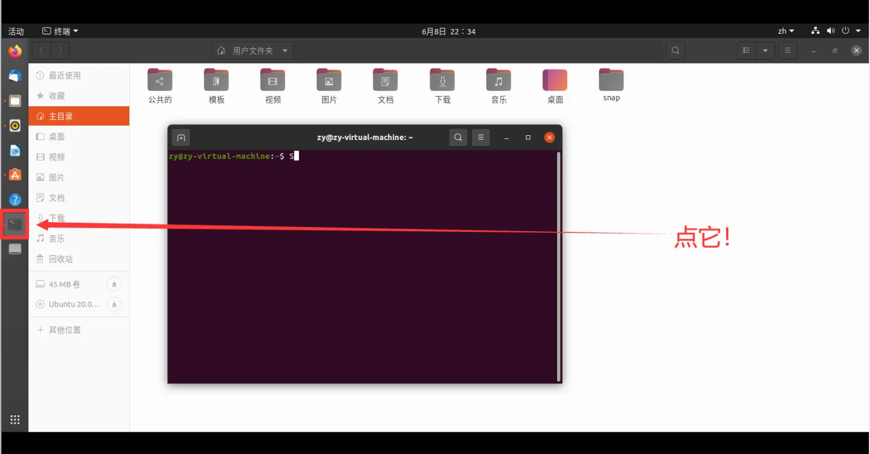This screenshot has height=454, width=870.
Task: Click 活动 in the top bar
Action: [16, 31]
